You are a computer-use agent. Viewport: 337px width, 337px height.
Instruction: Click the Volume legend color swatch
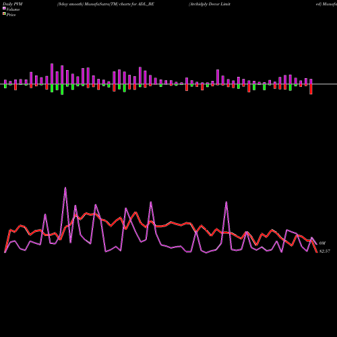(x=4, y=9)
